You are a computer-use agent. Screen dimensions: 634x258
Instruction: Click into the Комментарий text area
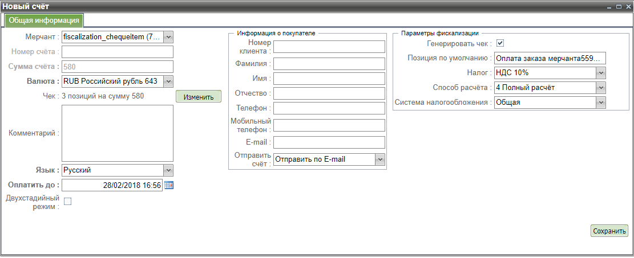pyautogui.click(x=117, y=133)
